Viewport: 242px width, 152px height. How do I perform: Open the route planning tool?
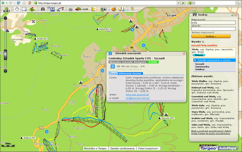(x=60, y=9)
